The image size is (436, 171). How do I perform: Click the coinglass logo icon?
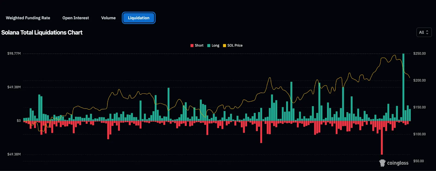(x=382, y=163)
